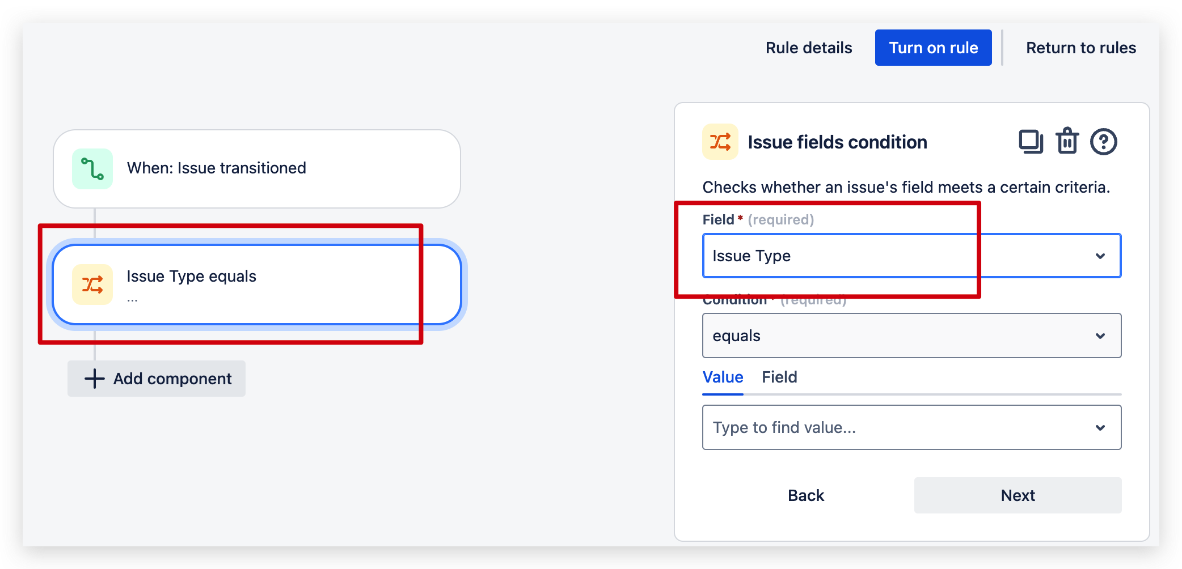The image size is (1182, 569).
Task: Click the Issue transitioned trigger icon
Action: [x=92, y=168]
